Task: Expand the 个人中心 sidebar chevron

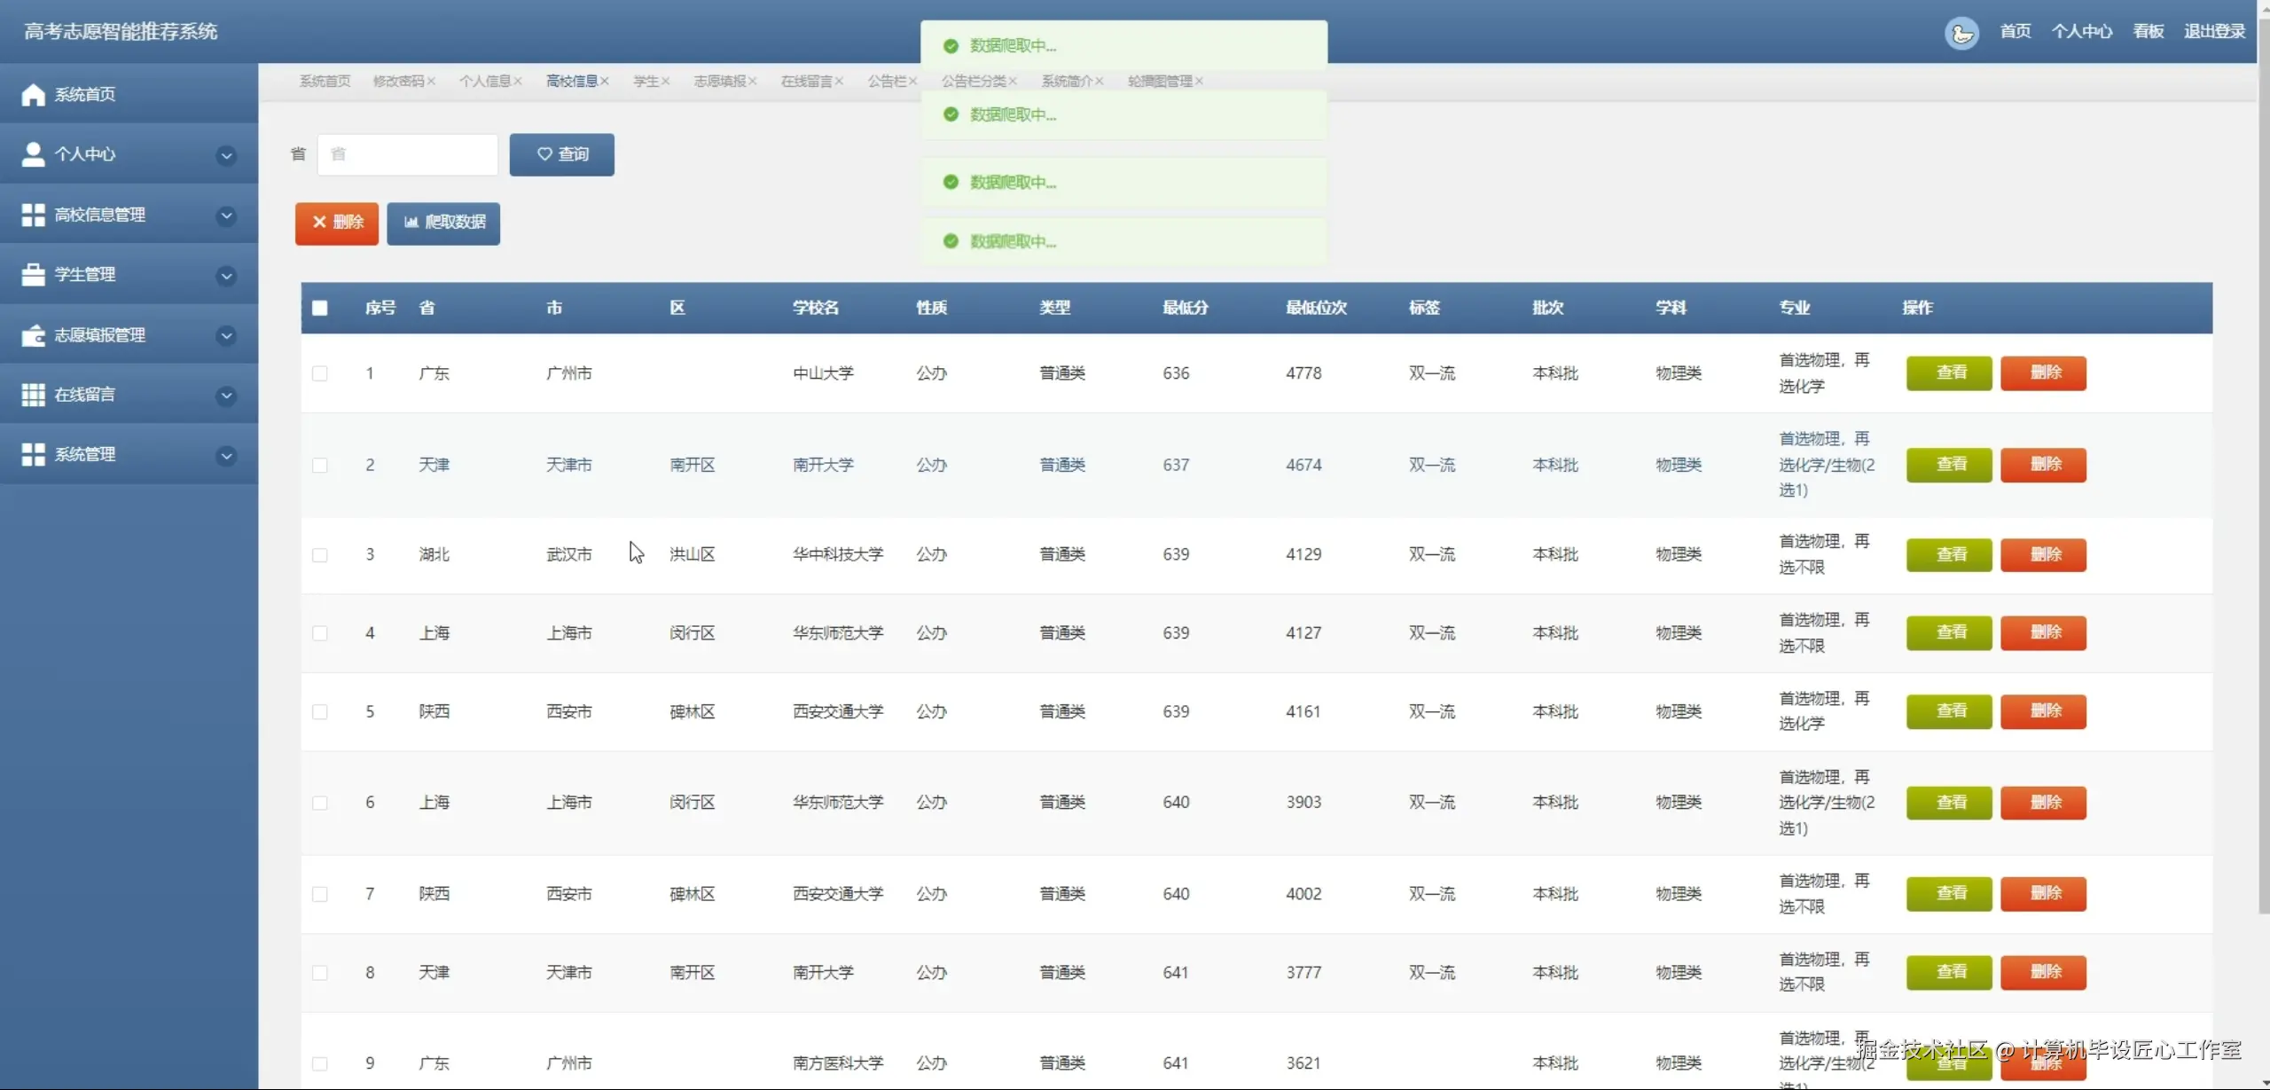Action: coord(226,155)
